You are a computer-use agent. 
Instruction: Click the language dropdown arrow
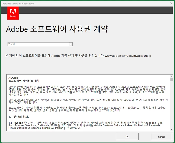click(71, 44)
